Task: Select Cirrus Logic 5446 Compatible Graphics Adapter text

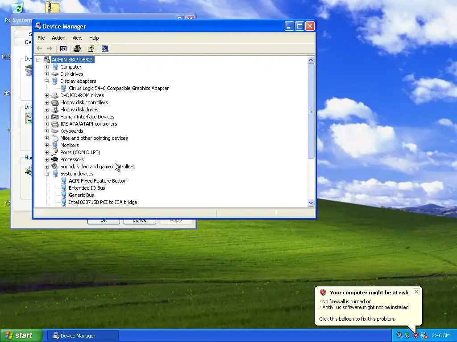Action: (119, 88)
